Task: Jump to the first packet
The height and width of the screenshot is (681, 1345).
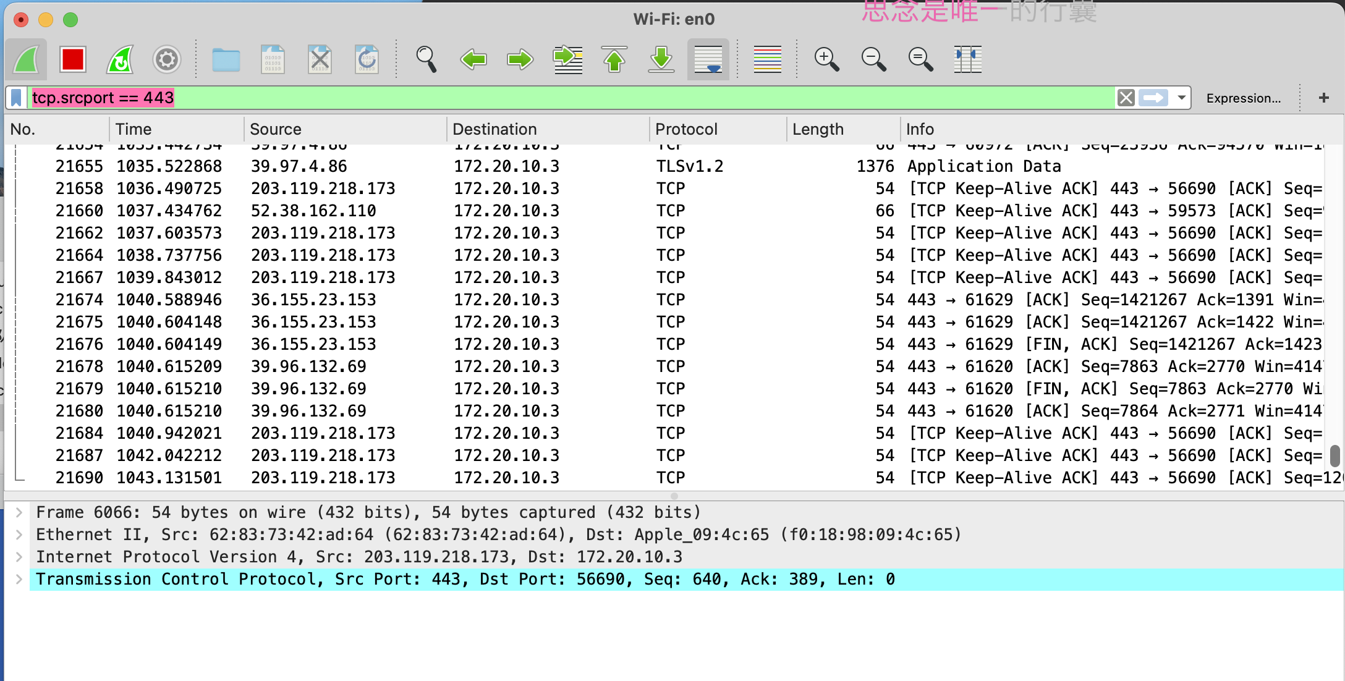Action: pyautogui.click(x=614, y=60)
